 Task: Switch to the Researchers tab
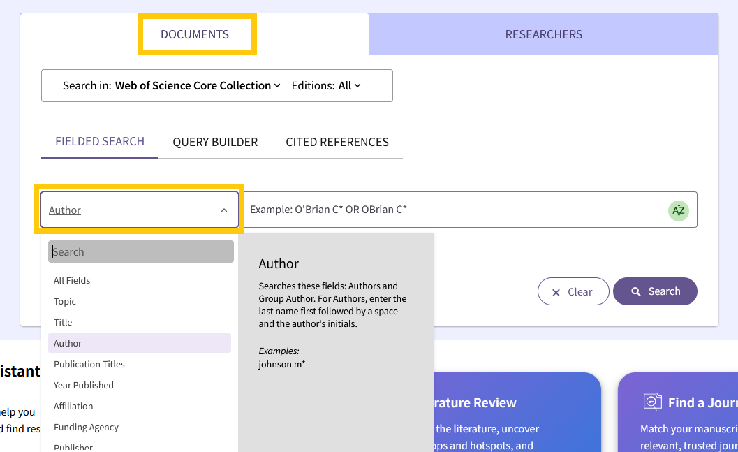tap(544, 34)
